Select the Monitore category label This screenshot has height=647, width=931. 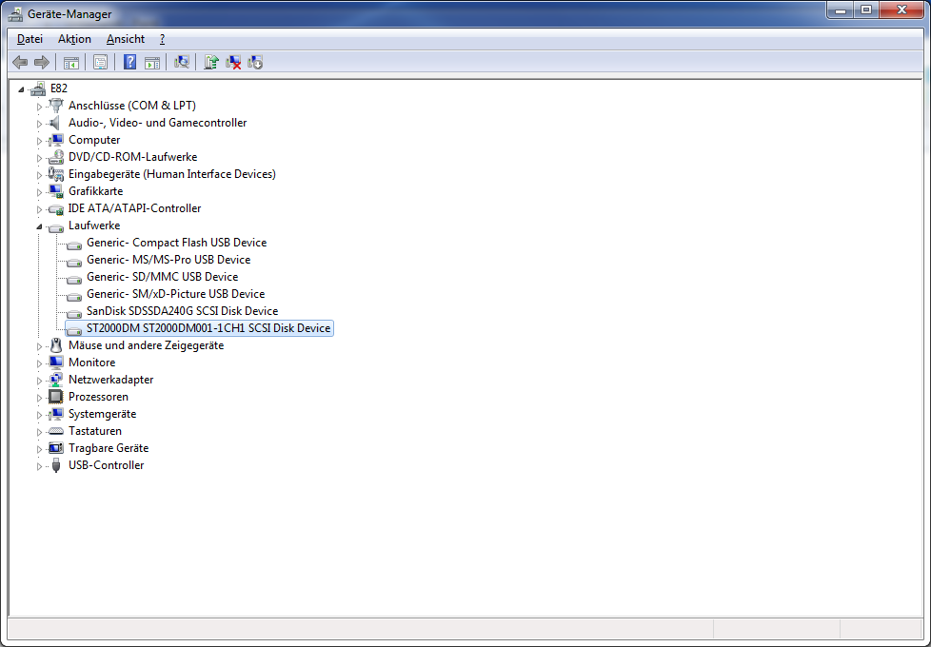pyautogui.click(x=91, y=363)
